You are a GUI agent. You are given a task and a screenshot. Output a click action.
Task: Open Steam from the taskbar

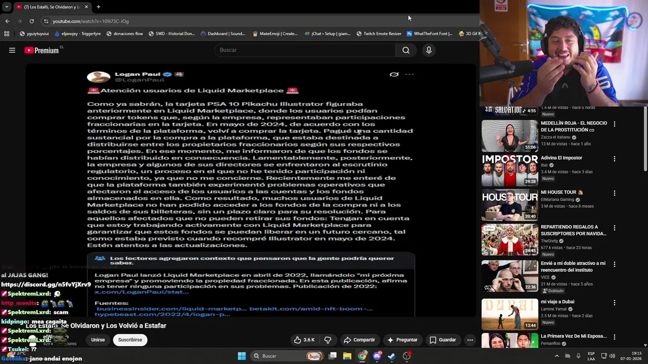click(391, 356)
